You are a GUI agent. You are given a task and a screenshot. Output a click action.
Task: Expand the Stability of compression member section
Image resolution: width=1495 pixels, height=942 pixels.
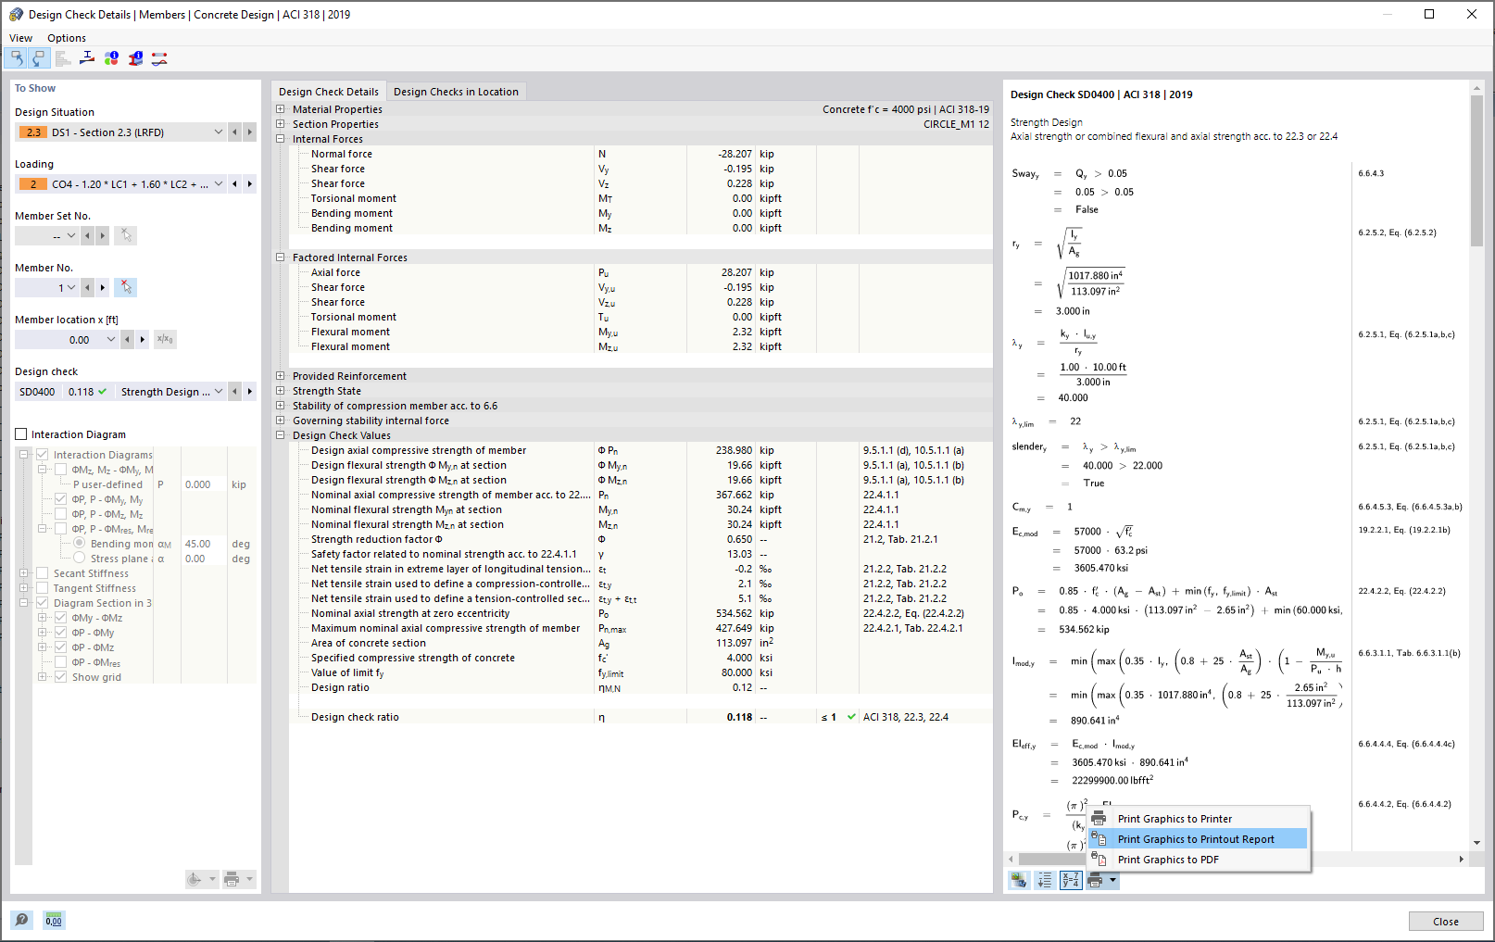[x=281, y=406]
